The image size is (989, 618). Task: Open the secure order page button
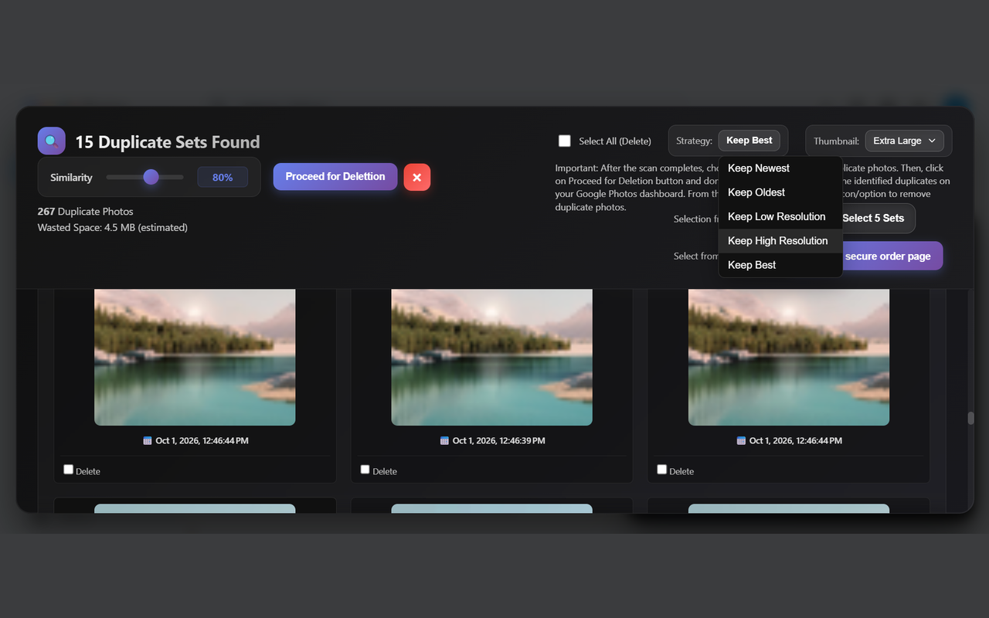[x=892, y=256]
